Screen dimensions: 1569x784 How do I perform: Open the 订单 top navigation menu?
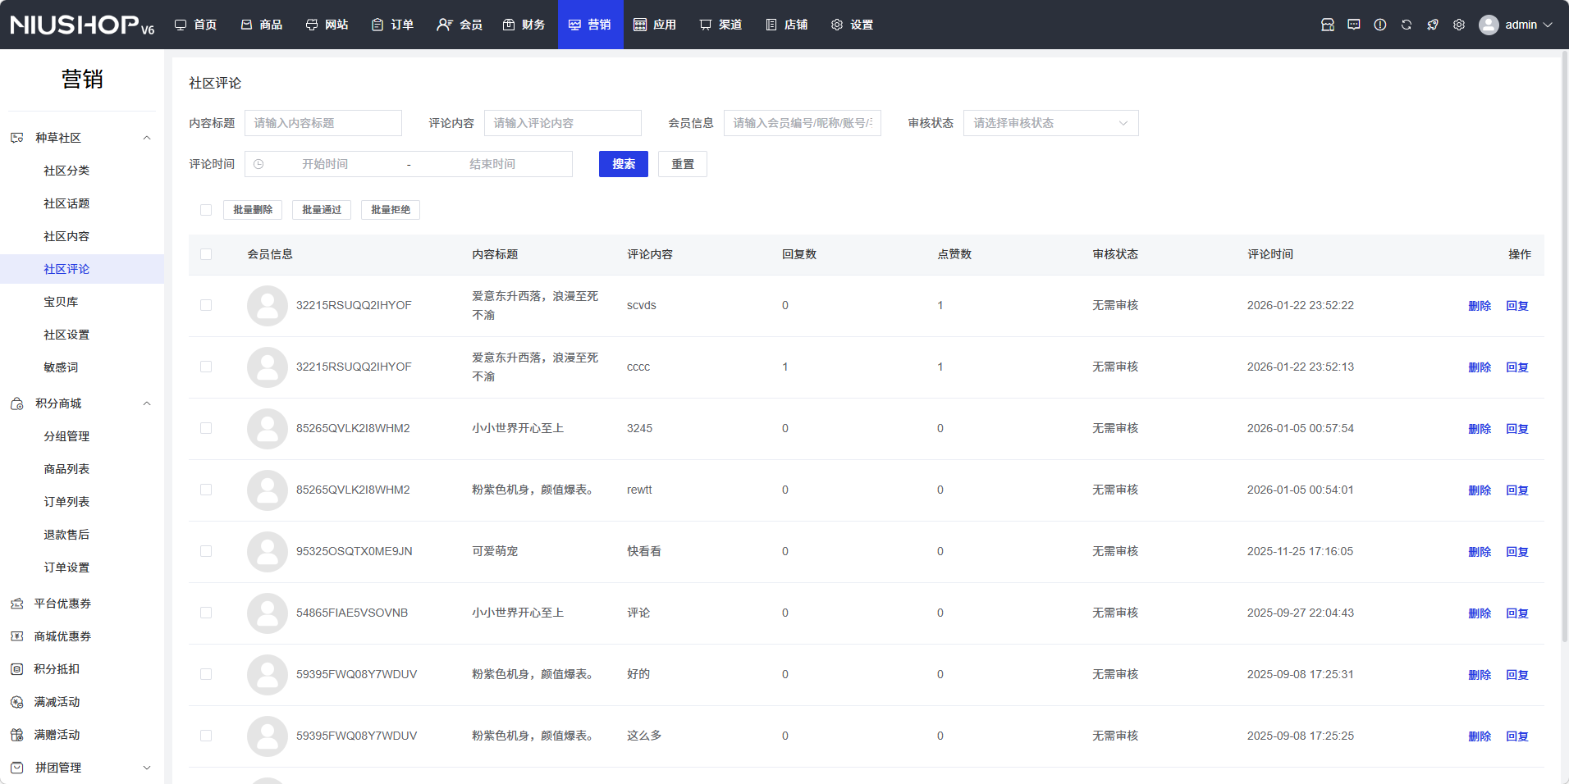(x=392, y=25)
